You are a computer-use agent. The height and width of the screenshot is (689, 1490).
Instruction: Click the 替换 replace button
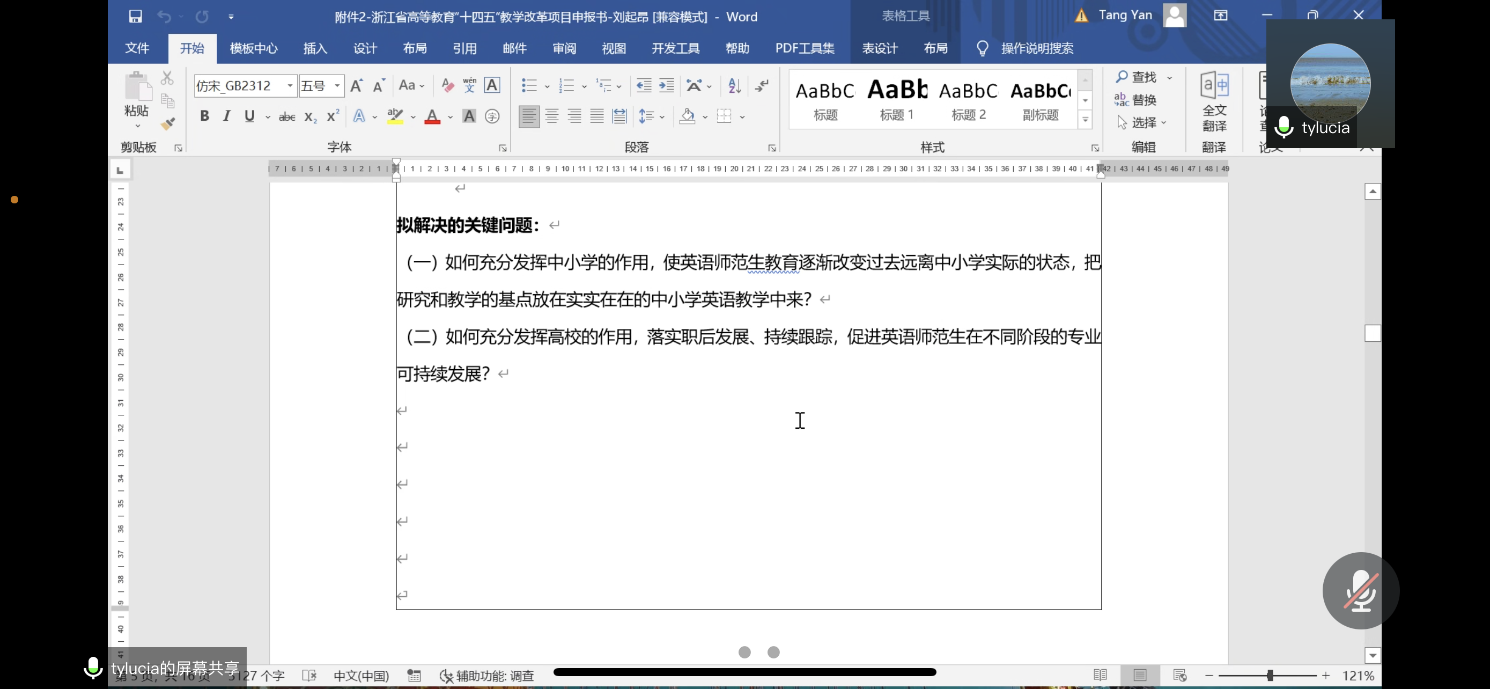point(1136,99)
